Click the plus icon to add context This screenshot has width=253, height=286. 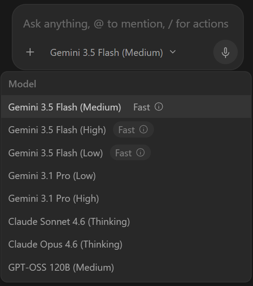[30, 52]
